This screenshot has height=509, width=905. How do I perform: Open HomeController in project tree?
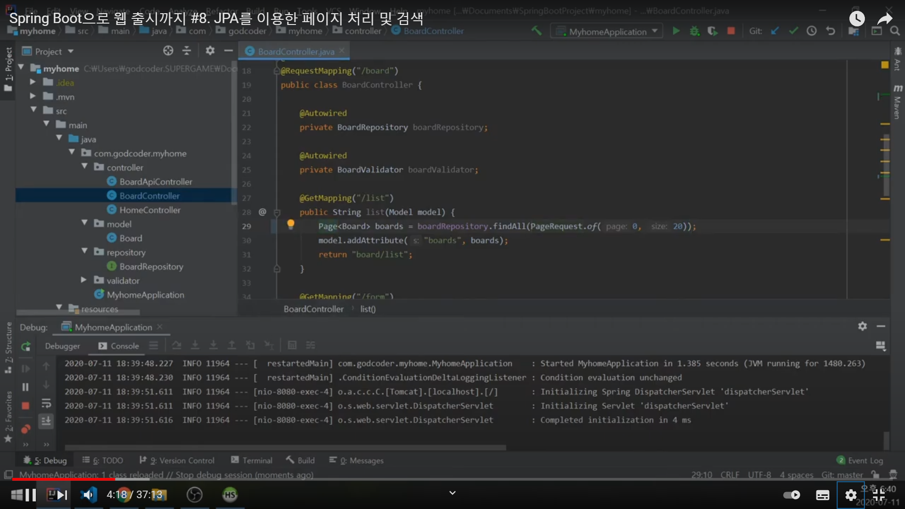click(149, 210)
